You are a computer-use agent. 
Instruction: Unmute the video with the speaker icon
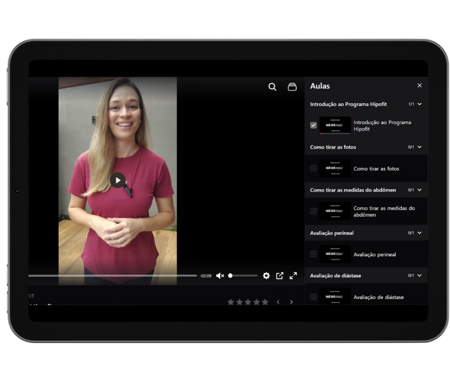220,276
